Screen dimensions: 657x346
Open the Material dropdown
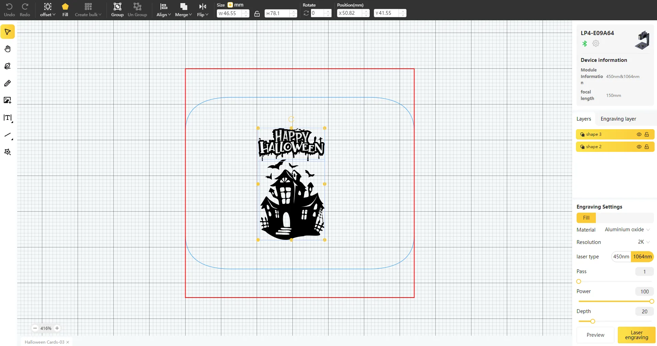627,230
